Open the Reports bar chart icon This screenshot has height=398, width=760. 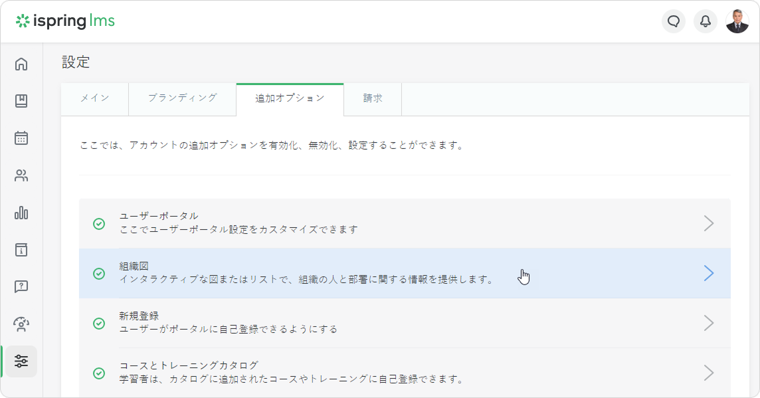click(x=21, y=213)
